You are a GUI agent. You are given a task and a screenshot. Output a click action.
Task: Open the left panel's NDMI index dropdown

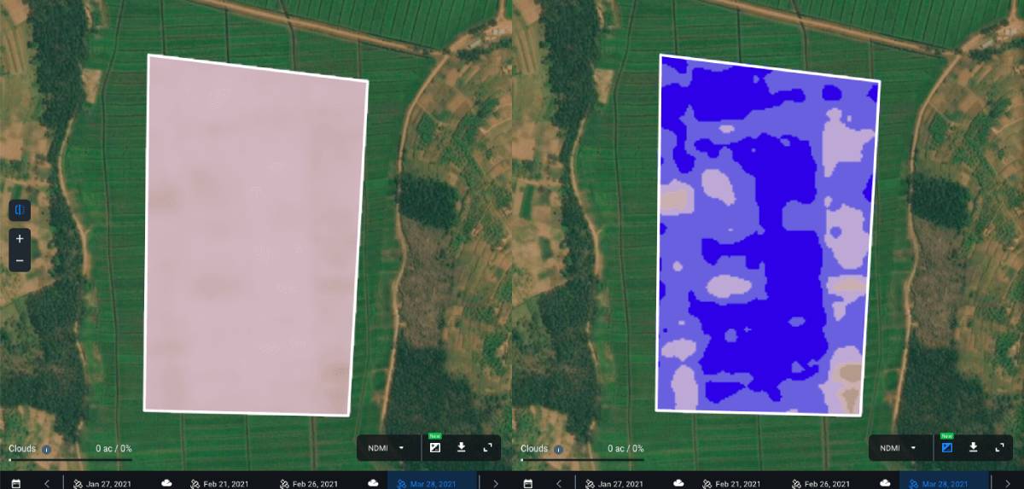(387, 447)
